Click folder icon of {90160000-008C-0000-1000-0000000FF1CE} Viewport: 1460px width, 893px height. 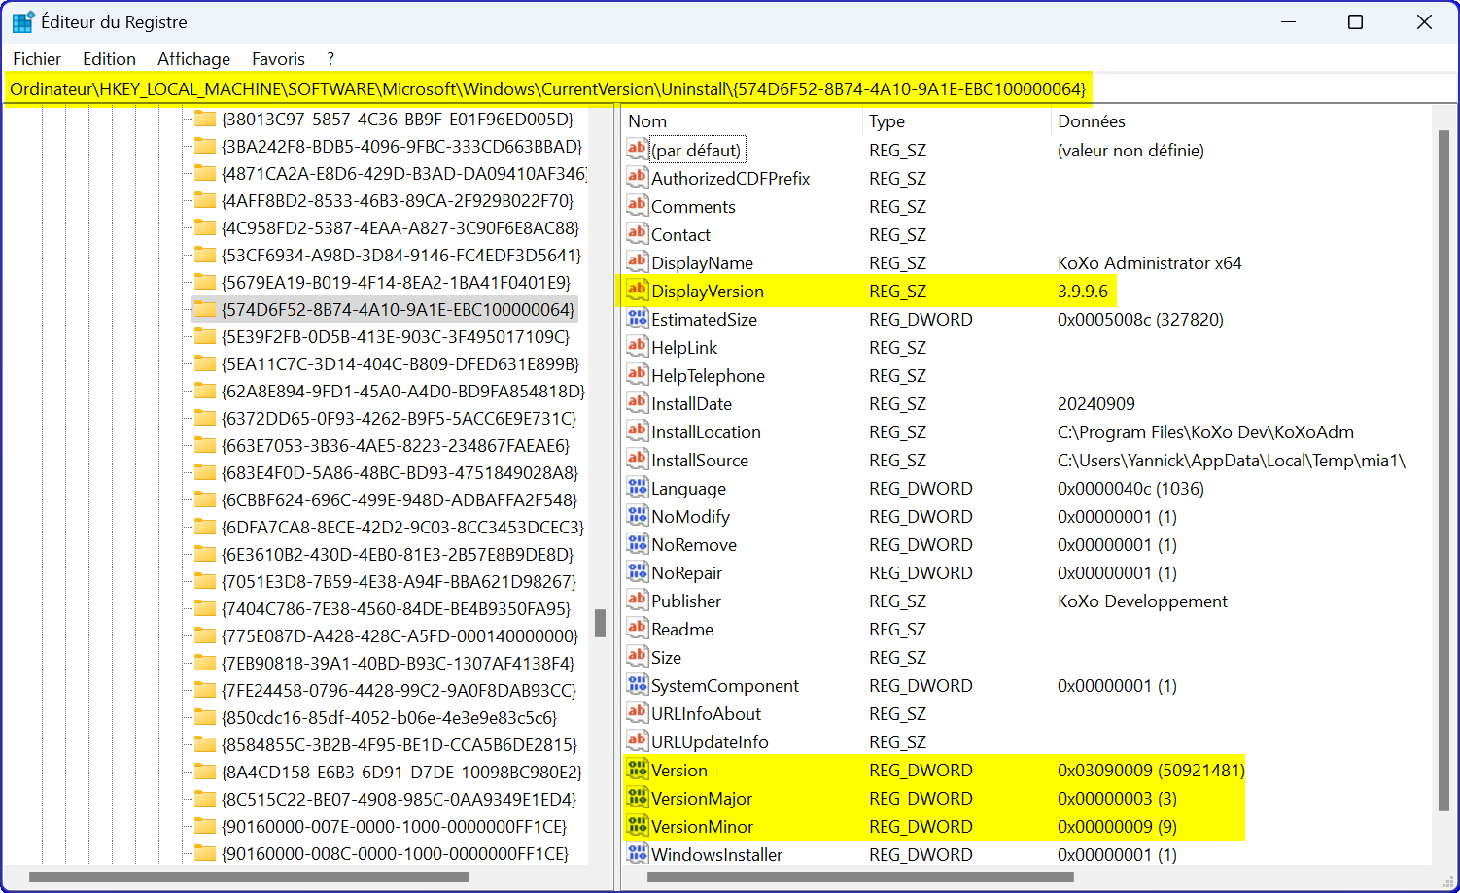tap(204, 853)
